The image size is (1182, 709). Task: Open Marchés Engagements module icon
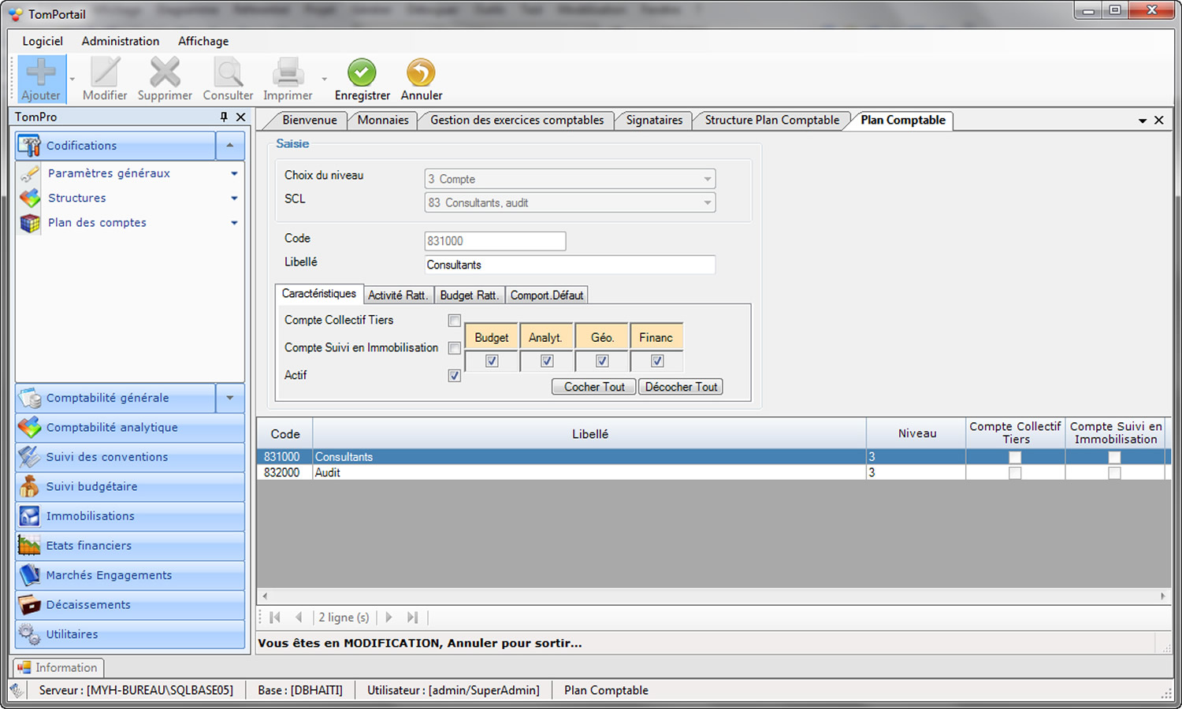tap(30, 575)
